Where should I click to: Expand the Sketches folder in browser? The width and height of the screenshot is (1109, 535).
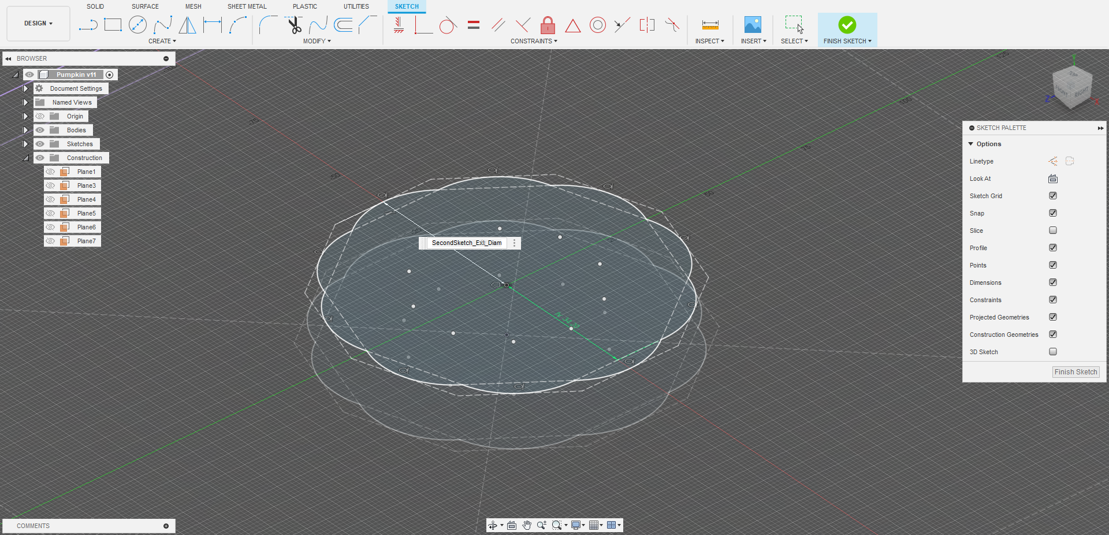click(25, 144)
